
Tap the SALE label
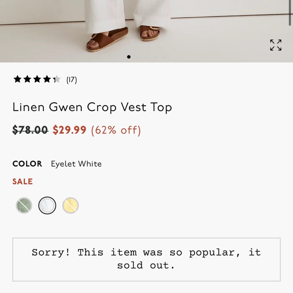tap(23, 181)
